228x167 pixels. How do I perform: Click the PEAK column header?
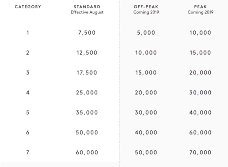200,7
